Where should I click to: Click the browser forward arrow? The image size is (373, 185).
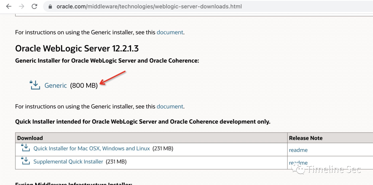(x=22, y=7)
